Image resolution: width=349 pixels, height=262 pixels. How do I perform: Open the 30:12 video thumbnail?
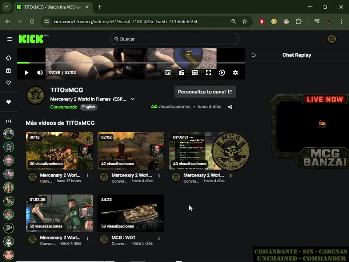click(x=59, y=151)
